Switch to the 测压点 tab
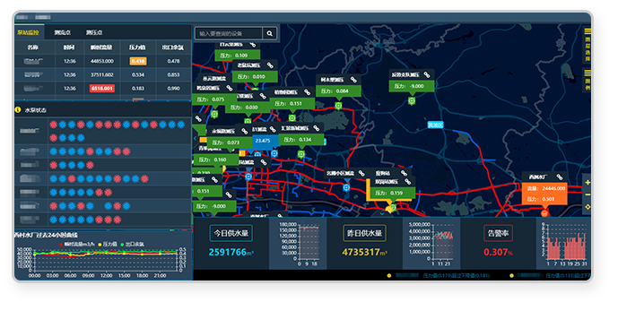The image size is (644, 328). pos(94,32)
